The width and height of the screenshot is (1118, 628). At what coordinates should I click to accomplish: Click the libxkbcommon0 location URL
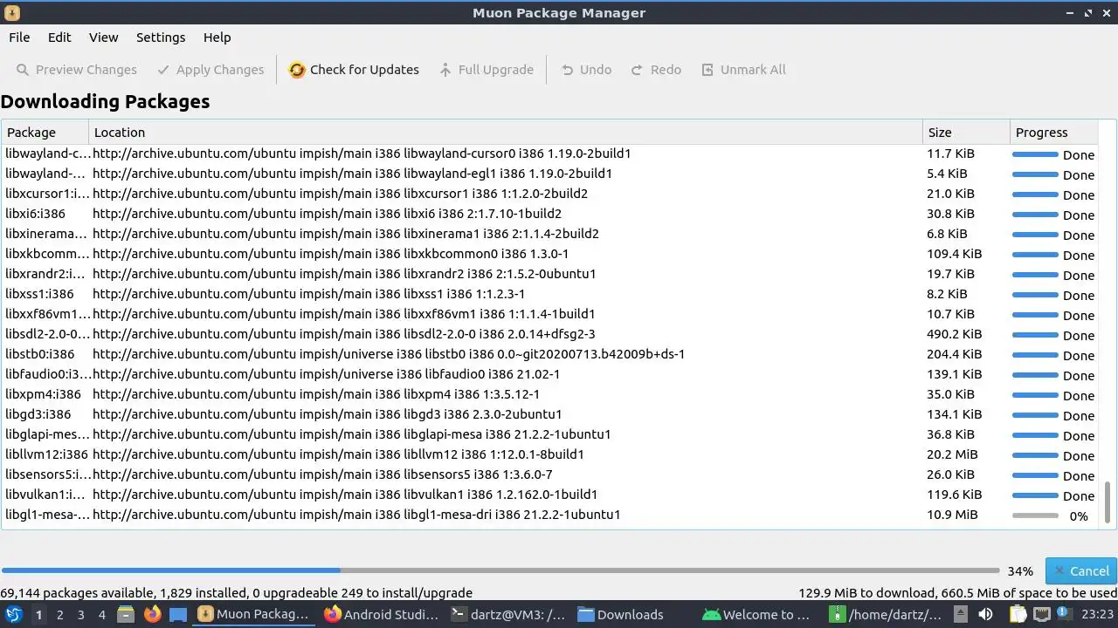[x=330, y=254]
